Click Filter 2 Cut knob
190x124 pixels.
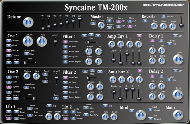click(x=100, y=87)
